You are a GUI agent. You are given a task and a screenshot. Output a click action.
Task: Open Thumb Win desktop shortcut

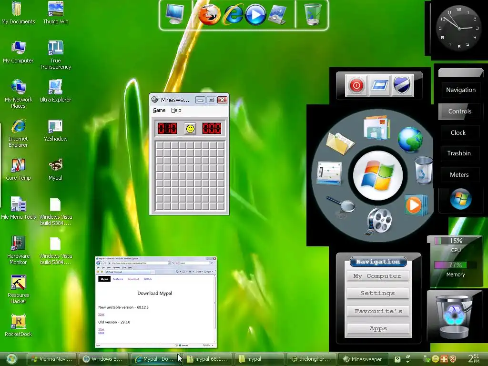[56, 12]
